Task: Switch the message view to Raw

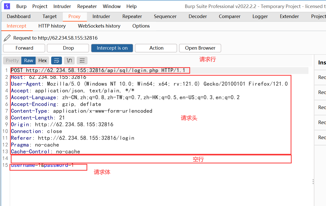Action: tap(29, 60)
